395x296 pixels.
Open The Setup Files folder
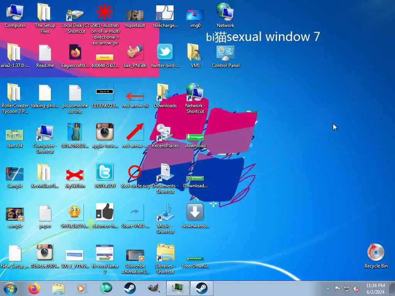pyautogui.click(x=45, y=18)
